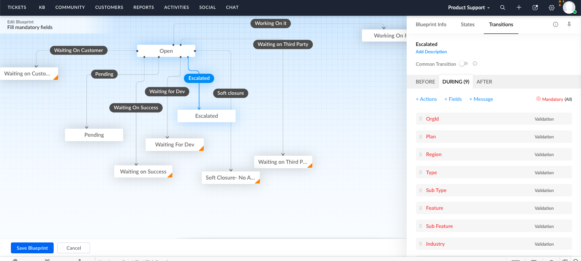Go to the COMMUNITY module

point(70,7)
